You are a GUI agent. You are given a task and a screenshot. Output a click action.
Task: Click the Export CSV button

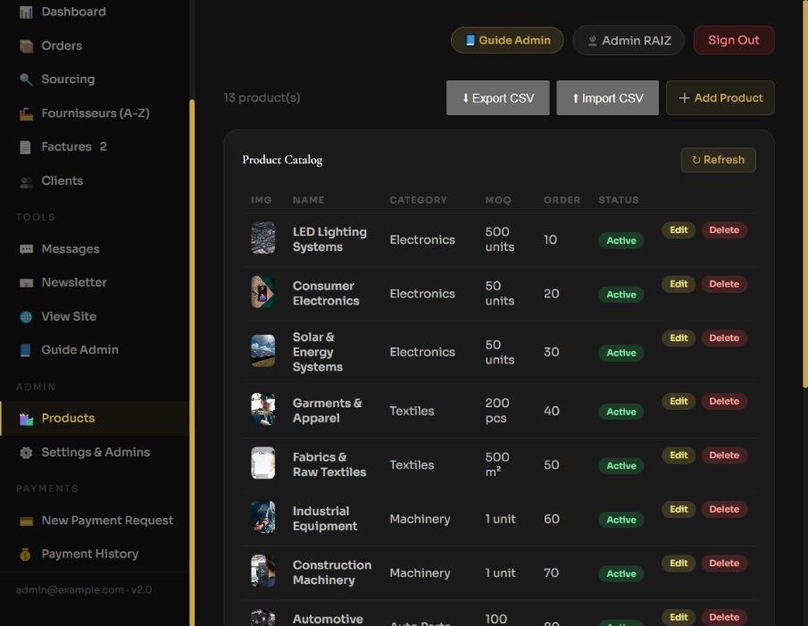click(x=498, y=98)
